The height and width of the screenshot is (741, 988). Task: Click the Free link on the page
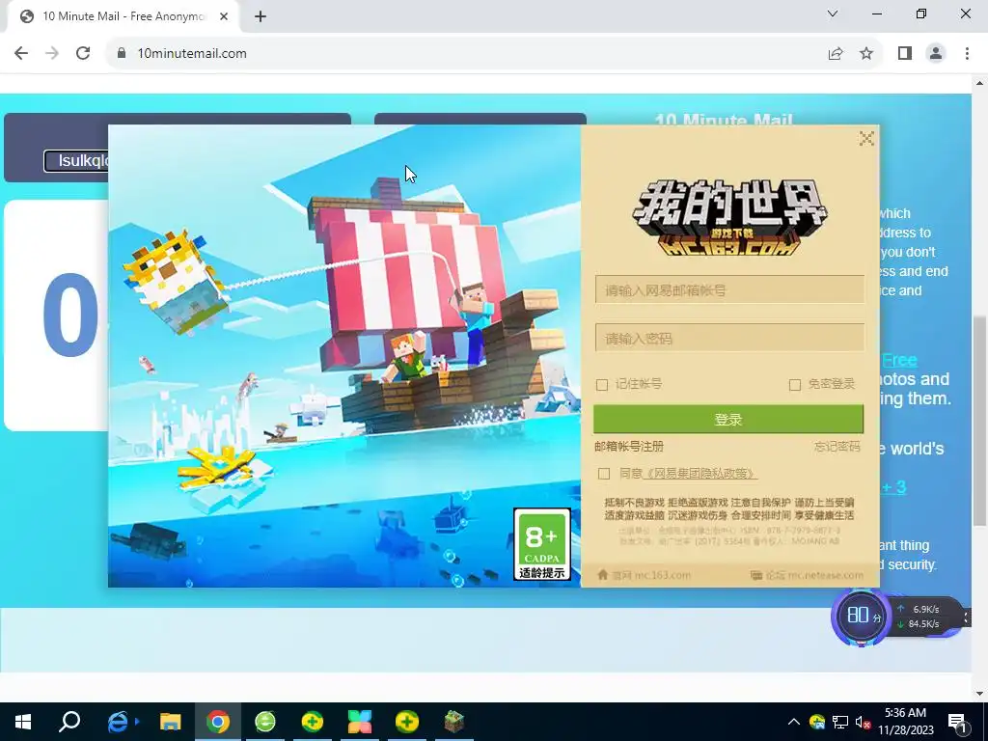899,361
